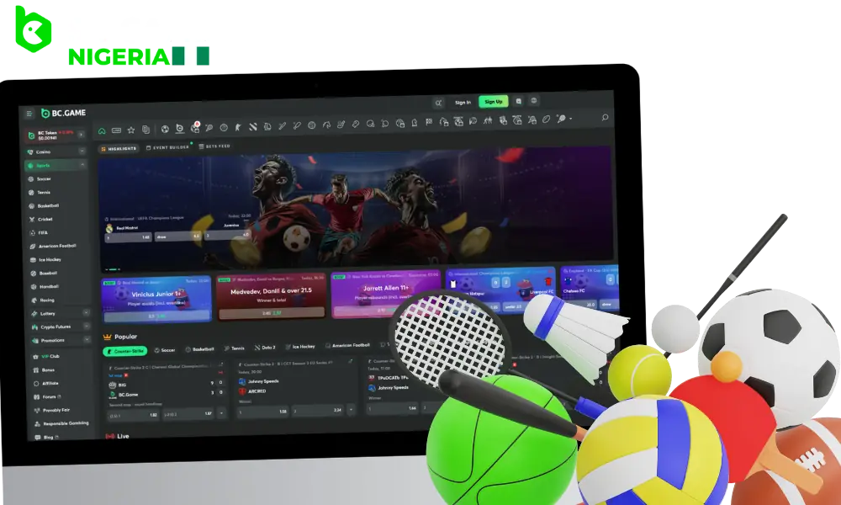This screenshot has height=505, width=841.
Task: Open the chat icon next to Sign Up
Action: (x=519, y=101)
